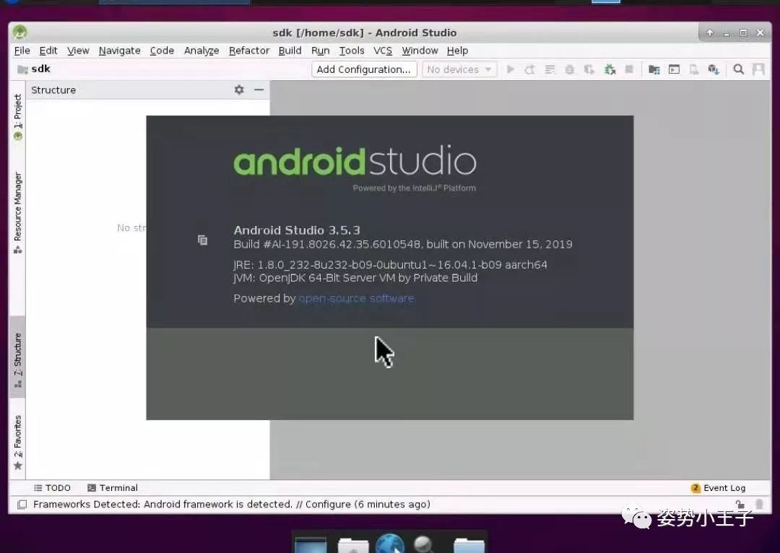Open the Refactor menu
Screen dimensions: 780x553
click(x=249, y=51)
